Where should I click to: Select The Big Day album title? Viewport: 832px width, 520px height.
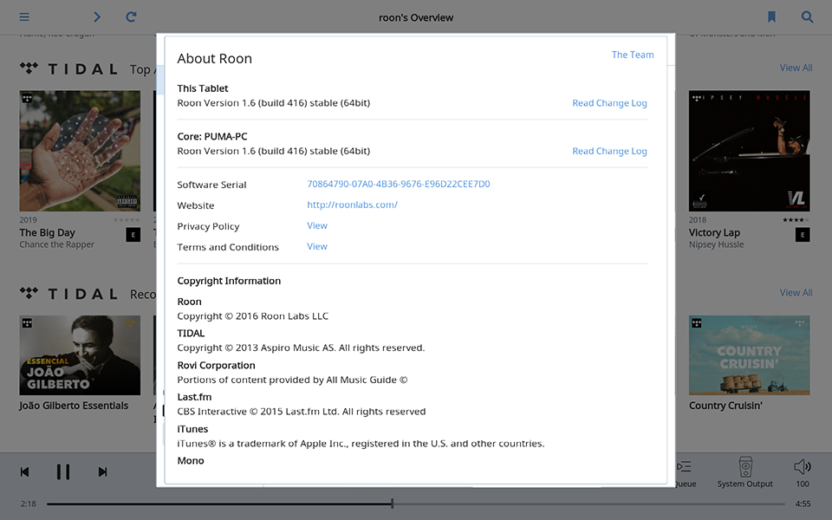click(x=47, y=232)
